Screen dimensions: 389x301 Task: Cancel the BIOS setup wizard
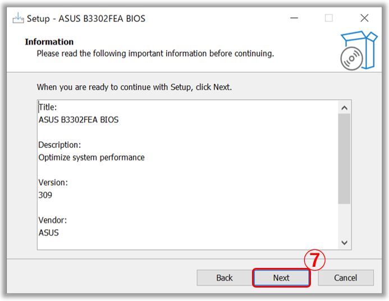[346, 277]
